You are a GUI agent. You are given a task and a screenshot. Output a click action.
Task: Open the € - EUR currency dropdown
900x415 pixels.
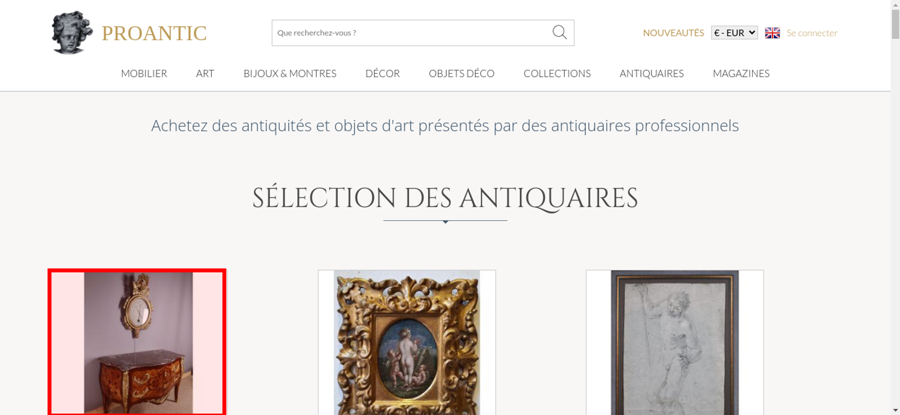point(734,33)
